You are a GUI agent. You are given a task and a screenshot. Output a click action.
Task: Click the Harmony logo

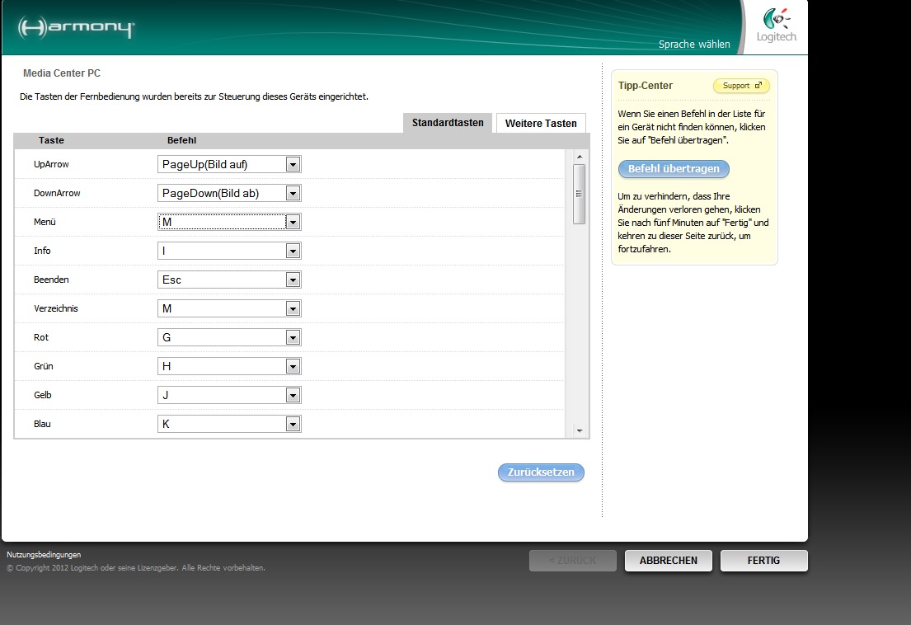coord(76,27)
